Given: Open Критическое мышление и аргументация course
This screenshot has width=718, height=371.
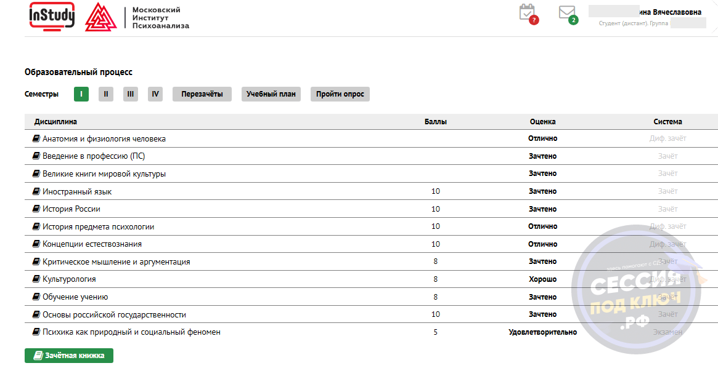Looking at the screenshot, I should pos(116,262).
